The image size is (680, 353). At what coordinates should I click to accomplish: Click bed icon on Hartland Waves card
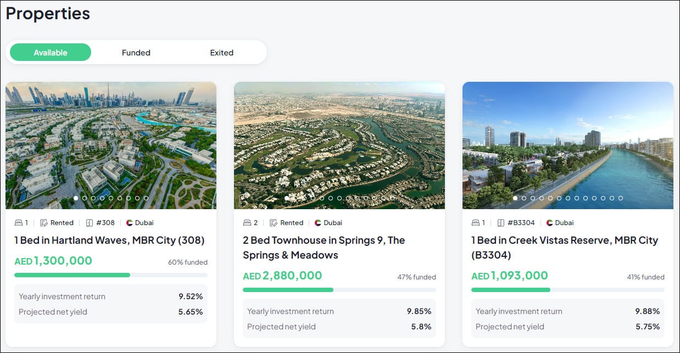pyautogui.click(x=19, y=223)
